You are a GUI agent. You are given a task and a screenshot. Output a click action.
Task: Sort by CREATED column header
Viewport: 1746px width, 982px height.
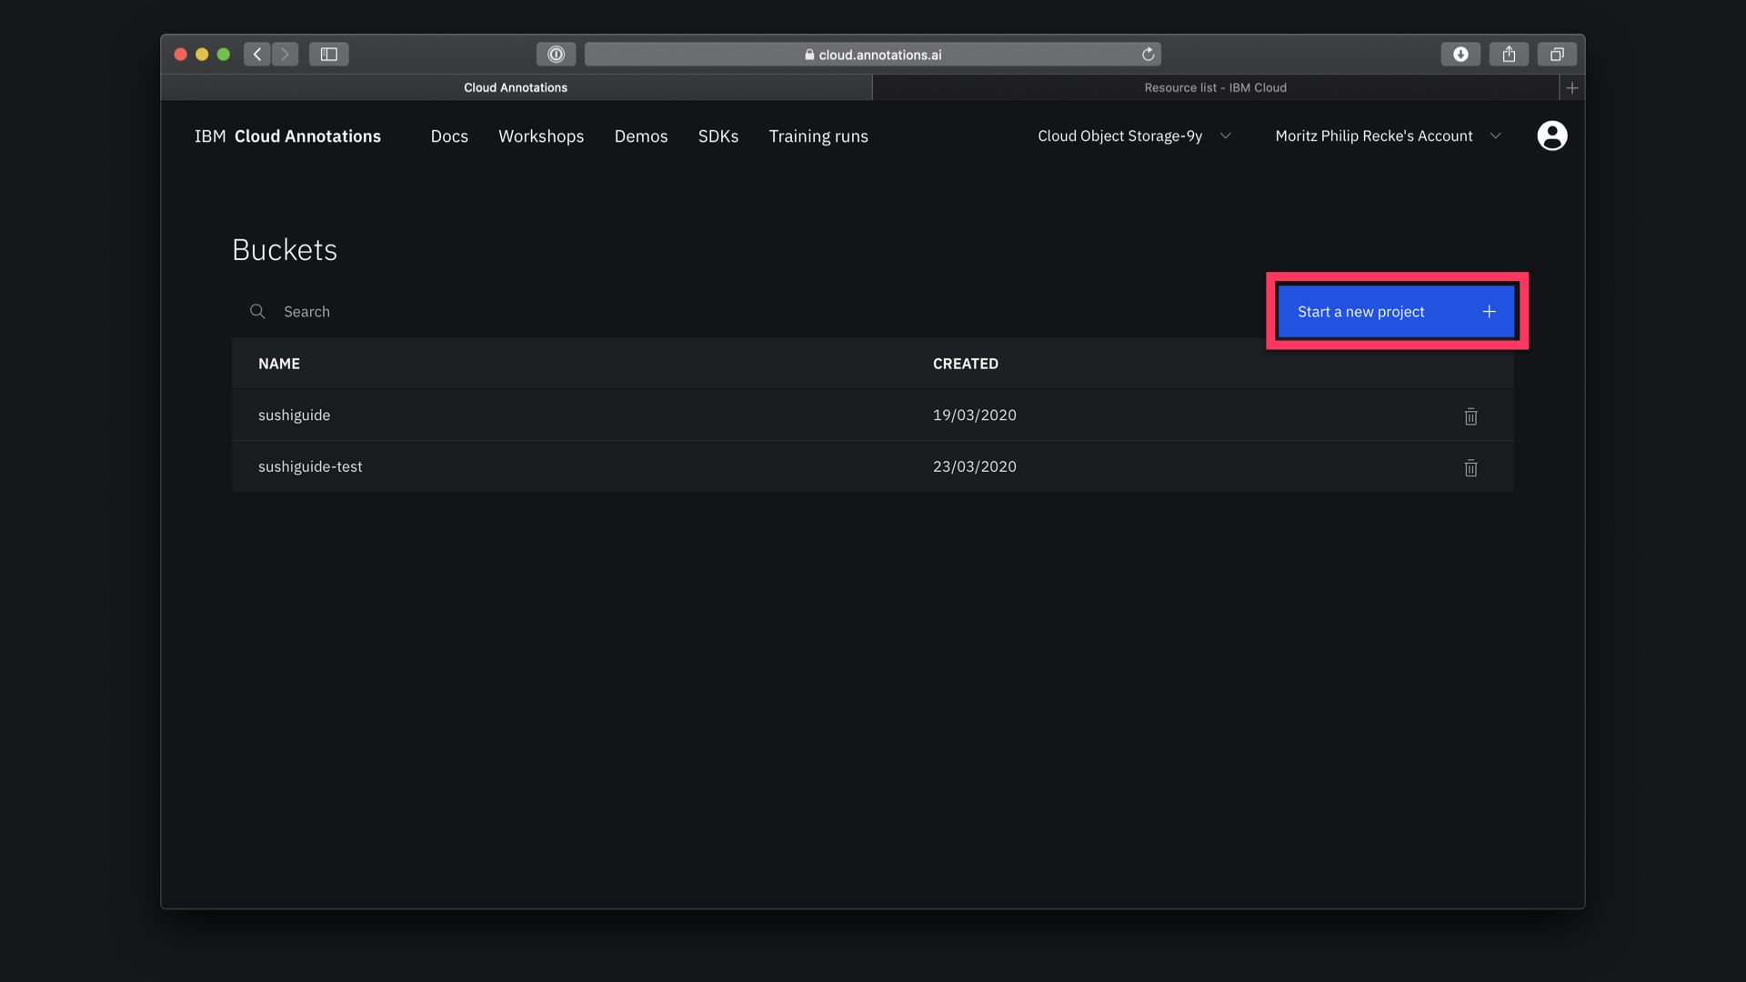pyautogui.click(x=965, y=364)
